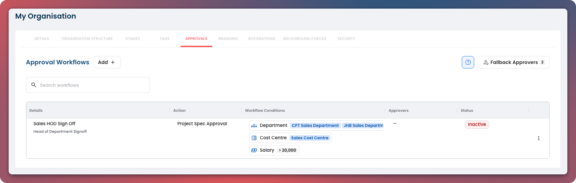Click the Details column header

point(36,110)
